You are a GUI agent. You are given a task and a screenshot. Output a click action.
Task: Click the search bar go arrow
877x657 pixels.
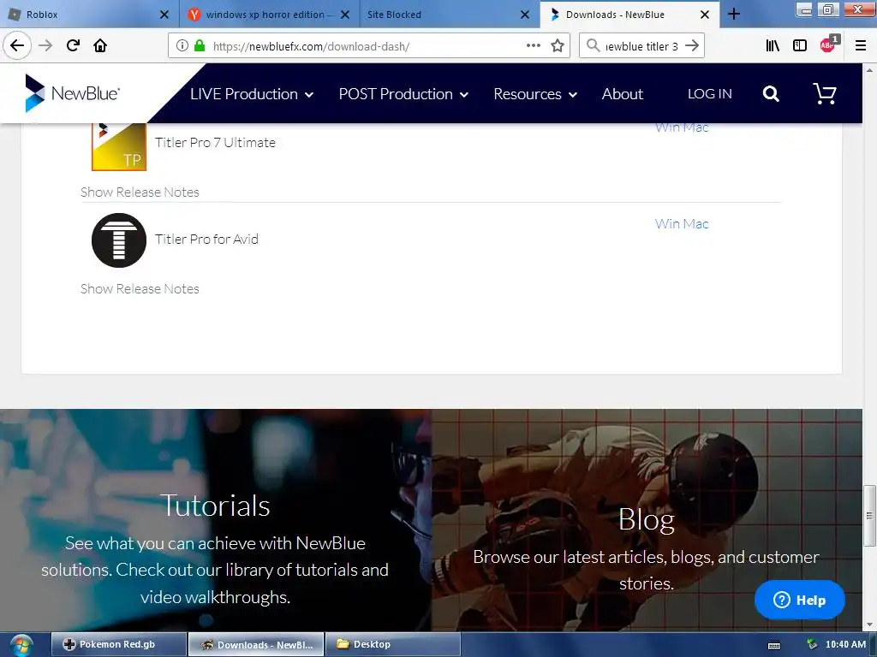pyautogui.click(x=692, y=45)
